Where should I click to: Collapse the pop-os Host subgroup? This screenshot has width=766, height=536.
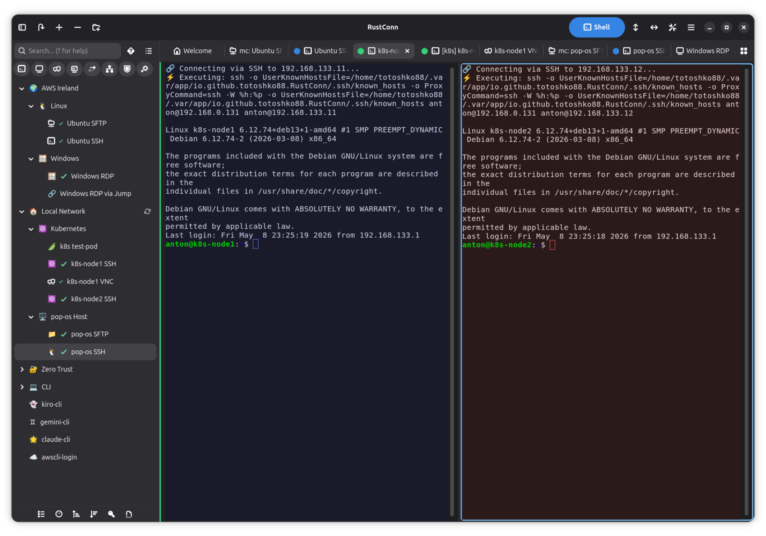[x=31, y=317]
